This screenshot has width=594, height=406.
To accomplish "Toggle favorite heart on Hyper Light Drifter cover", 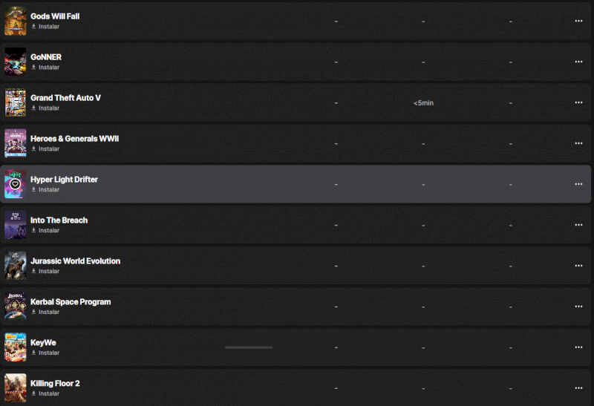I will (x=15, y=183).
